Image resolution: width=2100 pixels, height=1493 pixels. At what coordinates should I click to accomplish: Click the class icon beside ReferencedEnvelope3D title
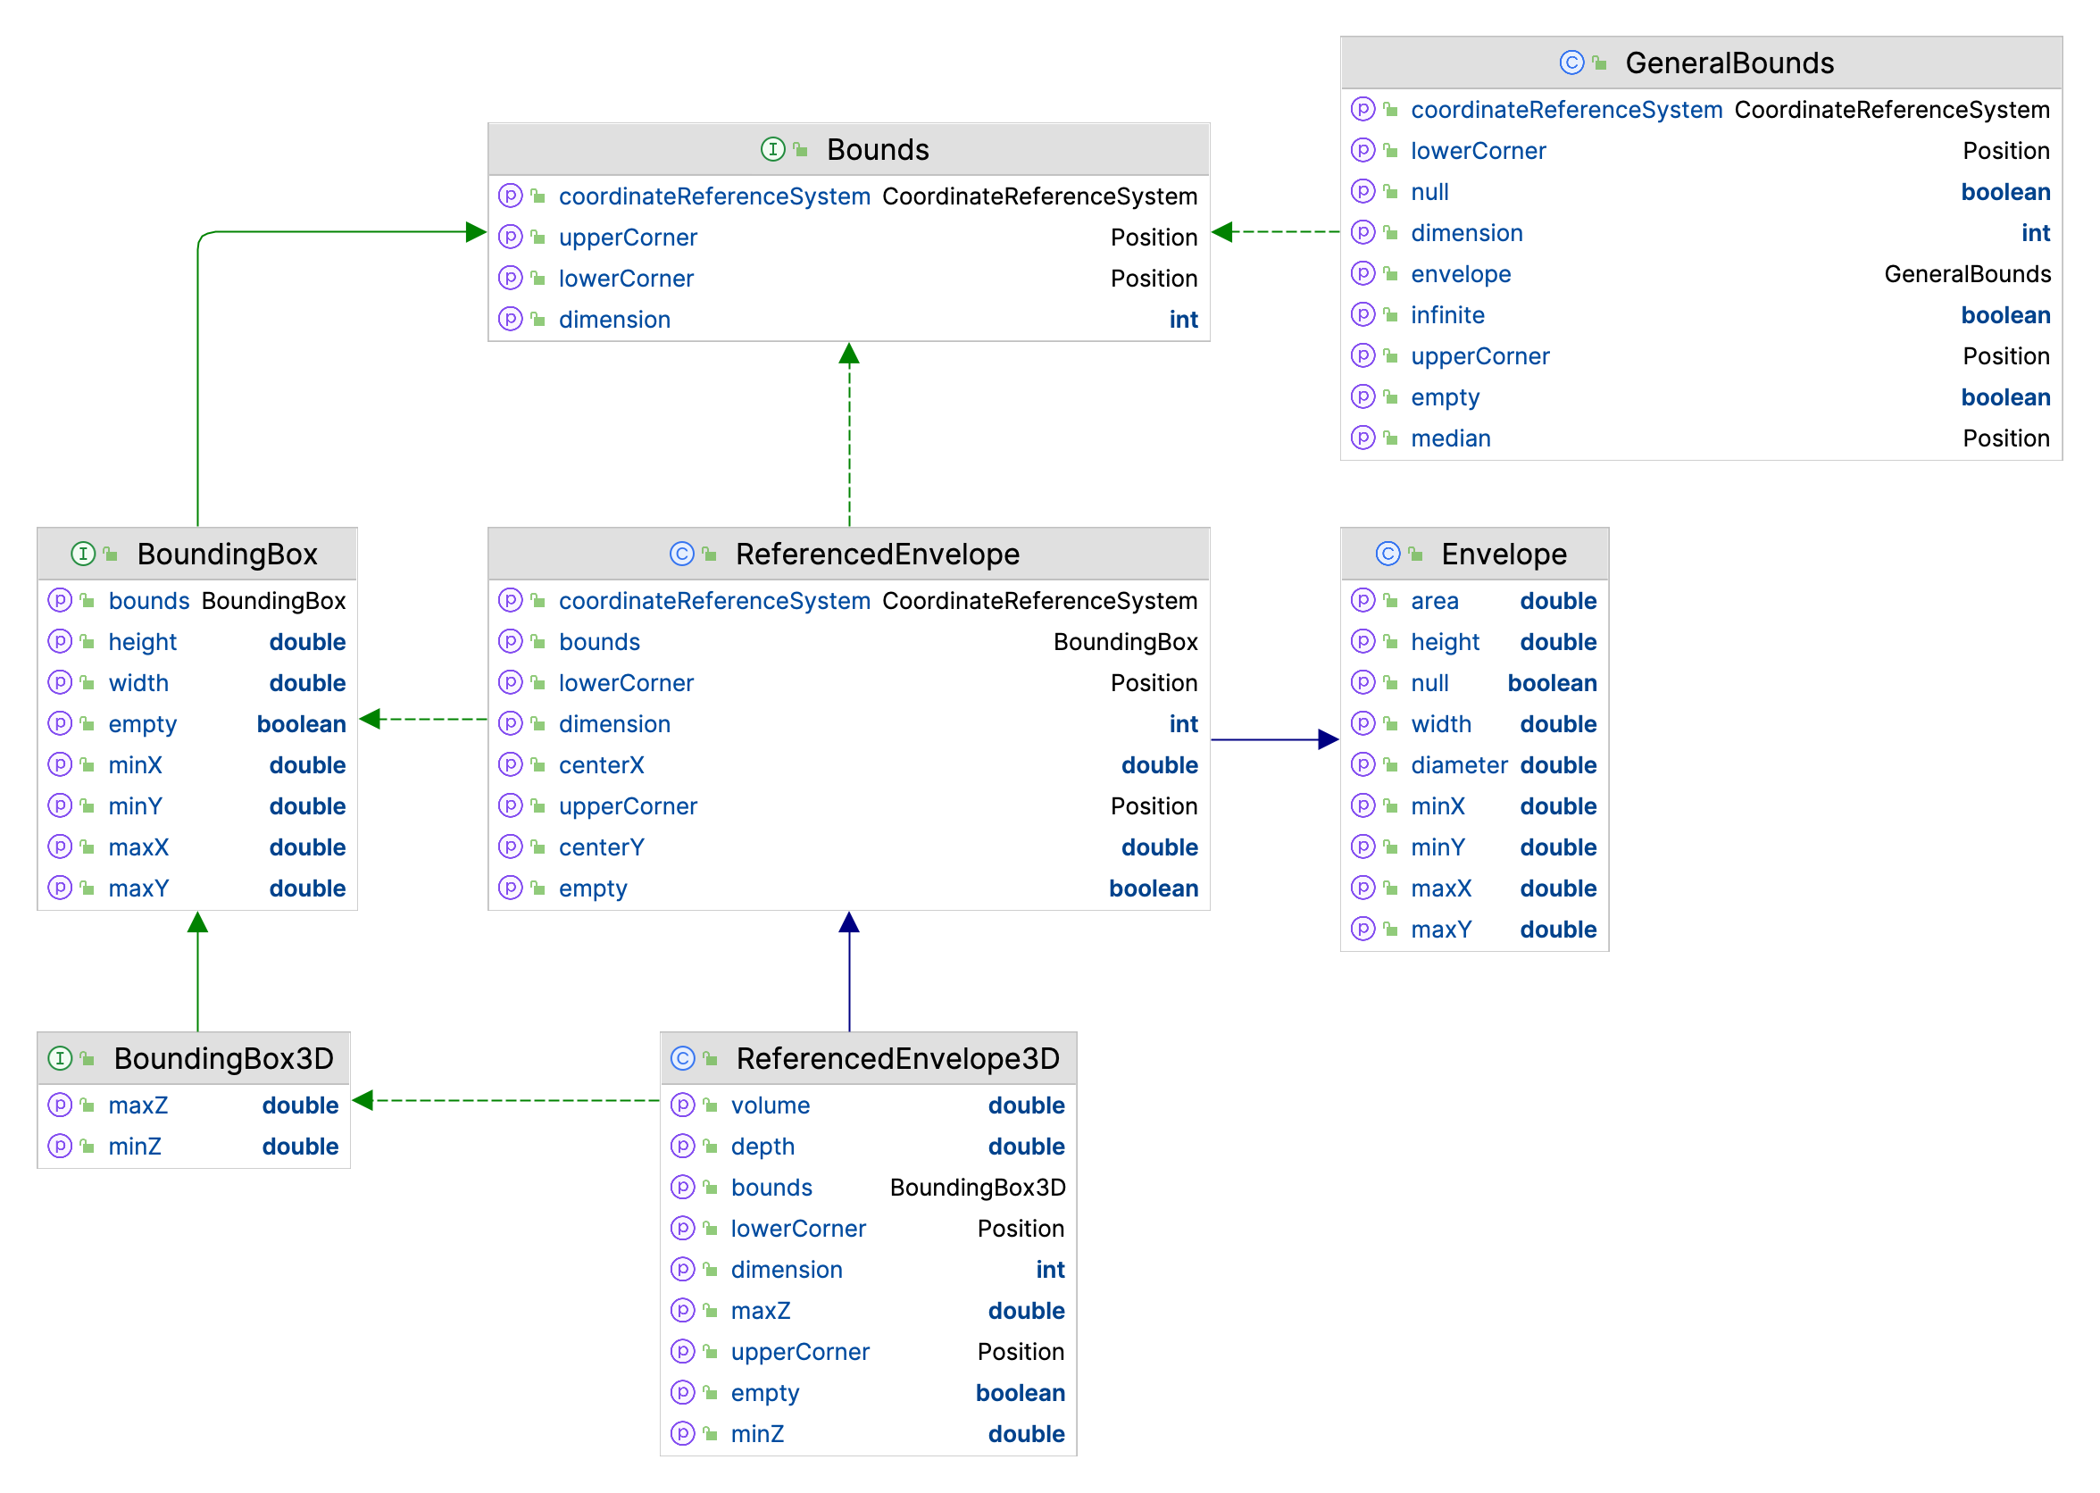pos(683,1058)
